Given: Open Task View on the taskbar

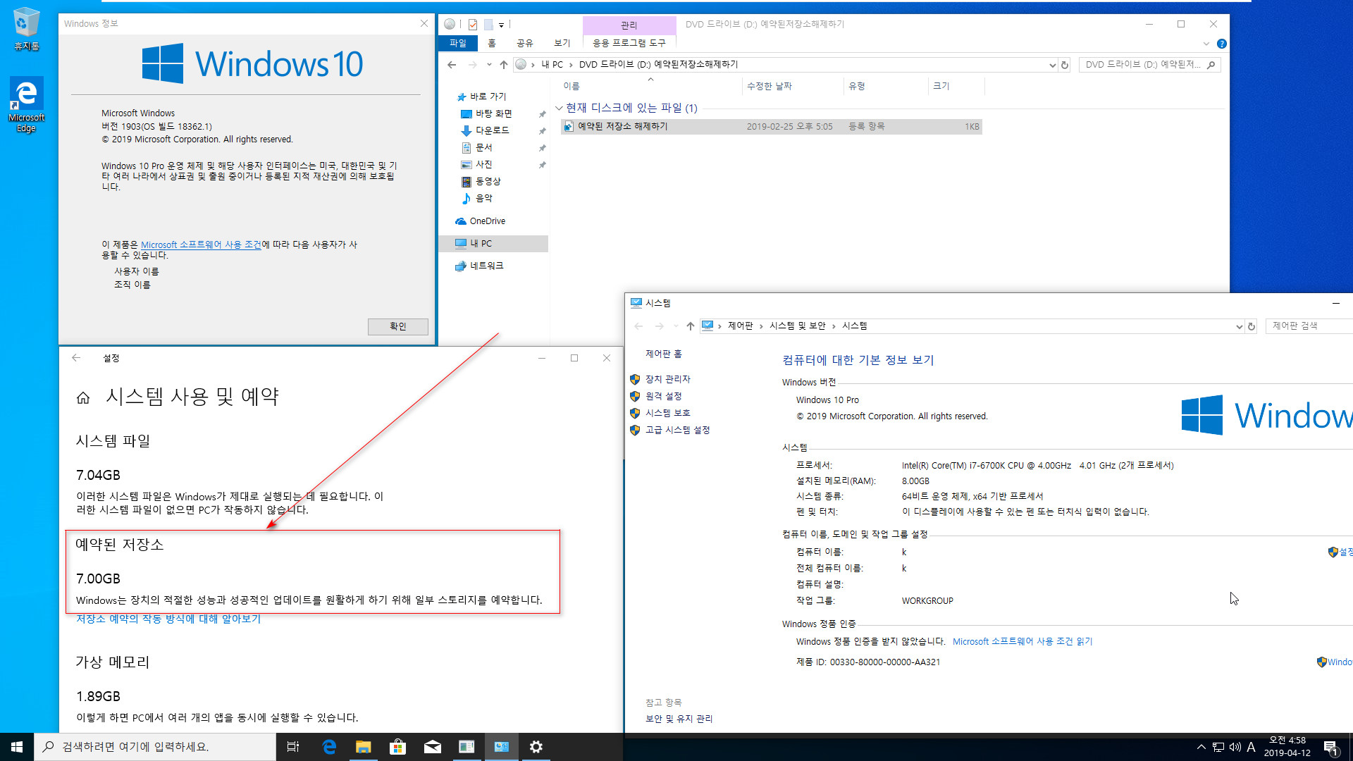Looking at the screenshot, I should pyautogui.click(x=293, y=747).
